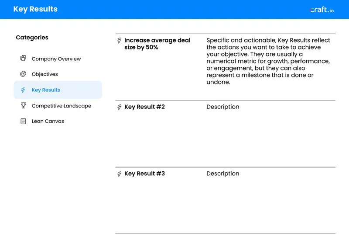
Task: Click the Key Results lightning icon in sidebar
Action: 23,90
